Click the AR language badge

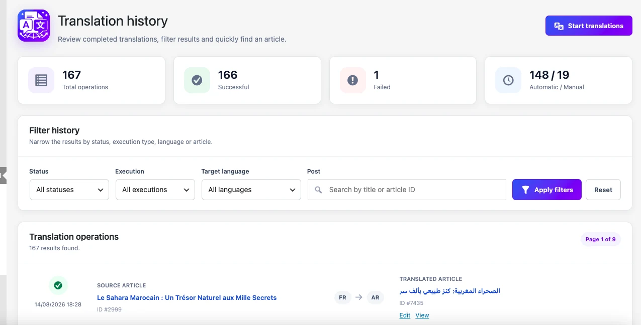(x=375, y=297)
